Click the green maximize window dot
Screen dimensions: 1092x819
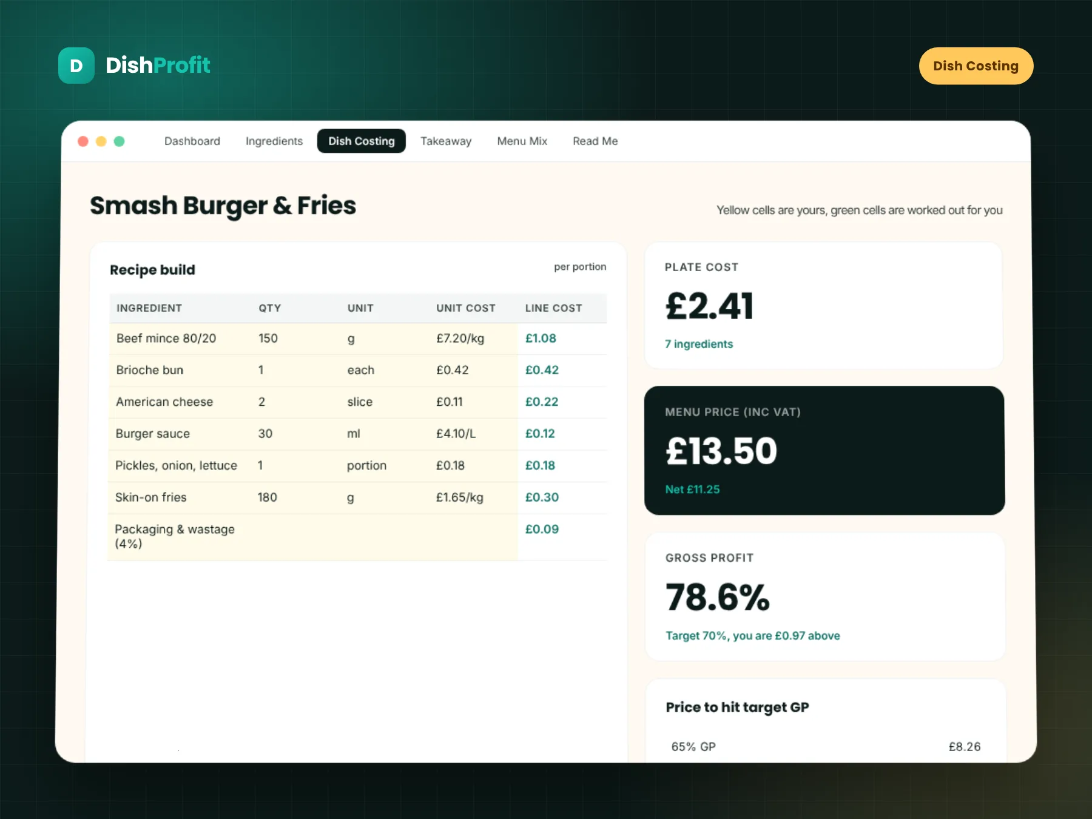pos(120,141)
